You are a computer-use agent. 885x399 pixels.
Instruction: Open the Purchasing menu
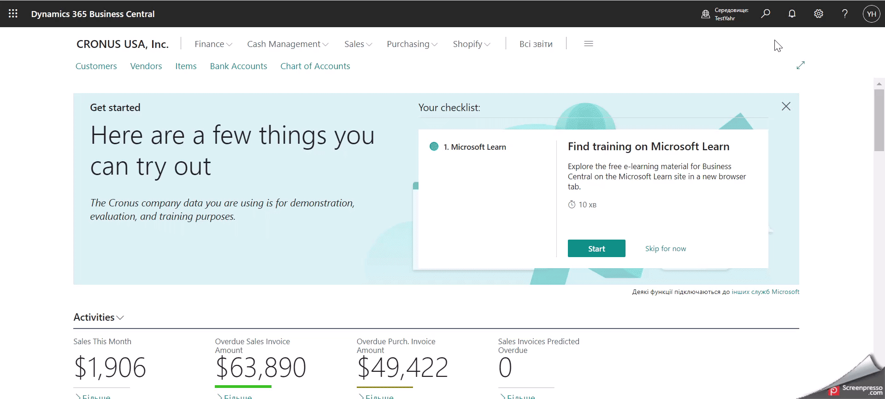(412, 44)
